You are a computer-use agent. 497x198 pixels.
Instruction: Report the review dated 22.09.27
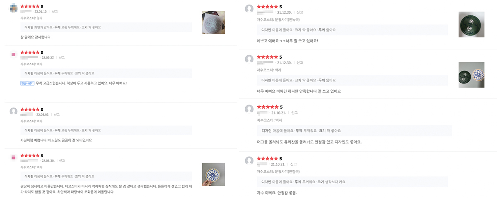tap(62, 57)
